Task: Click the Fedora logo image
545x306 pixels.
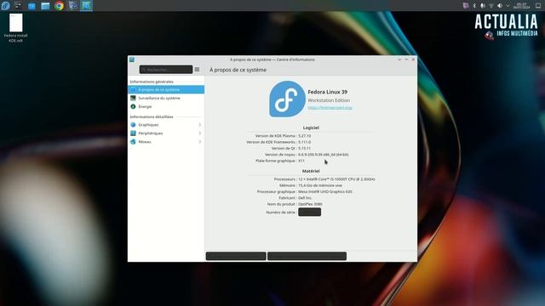Action: pos(287,99)
